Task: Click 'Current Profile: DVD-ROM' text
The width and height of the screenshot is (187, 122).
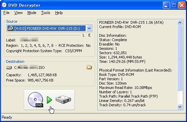Action: pos(120,27)
